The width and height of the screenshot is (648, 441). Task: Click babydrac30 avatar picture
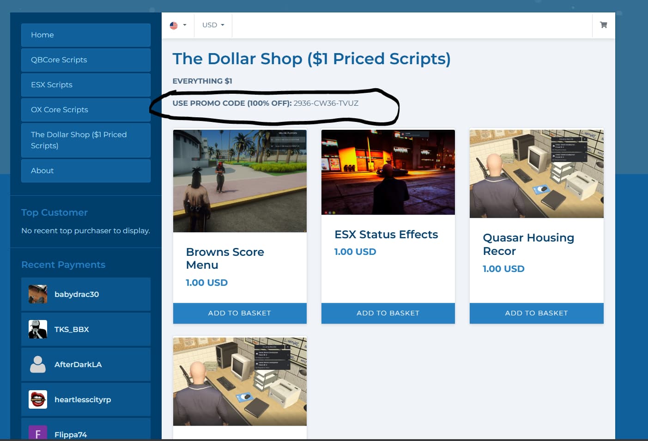click(x=38, y=294)
